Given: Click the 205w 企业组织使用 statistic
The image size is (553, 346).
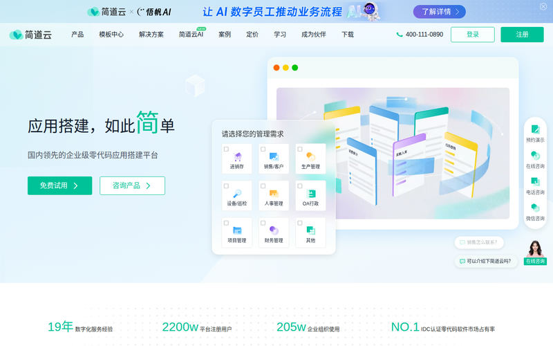Looking at the screenshot, I should [308, 327].
